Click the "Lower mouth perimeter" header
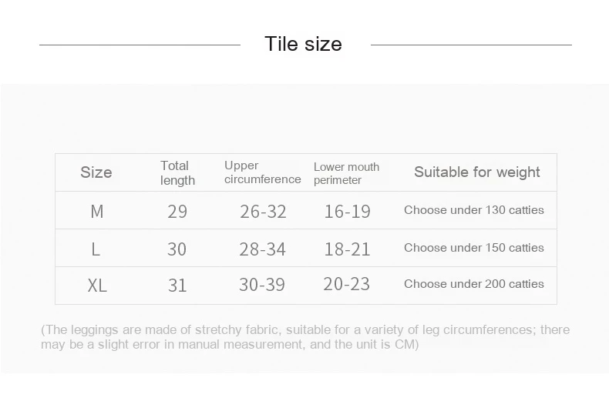The height and width of the screenshot is (401, 609). pos(346,173)
